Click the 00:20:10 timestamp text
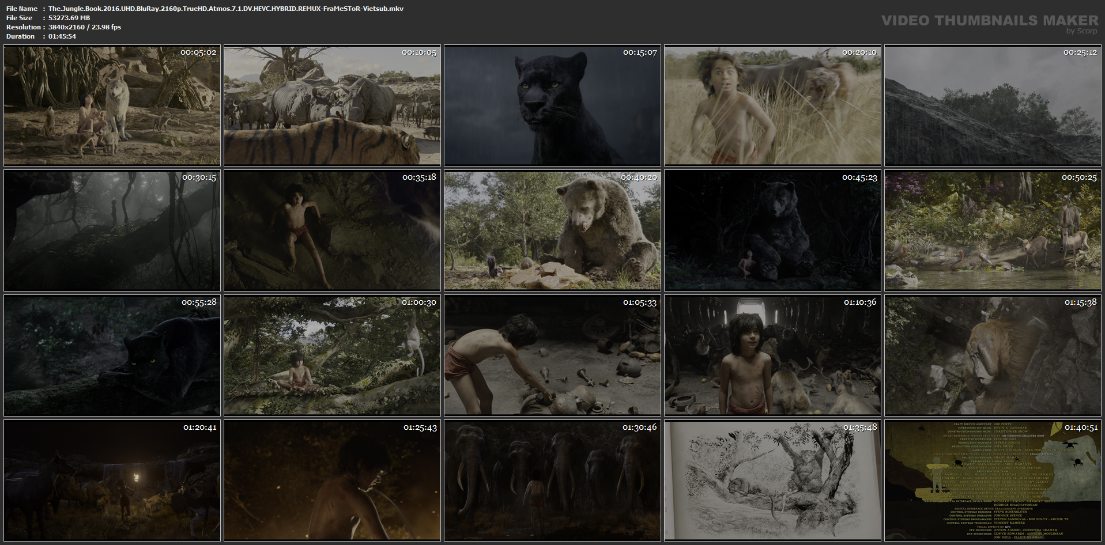Screen dimensions: 1105x545 (859, 52)
